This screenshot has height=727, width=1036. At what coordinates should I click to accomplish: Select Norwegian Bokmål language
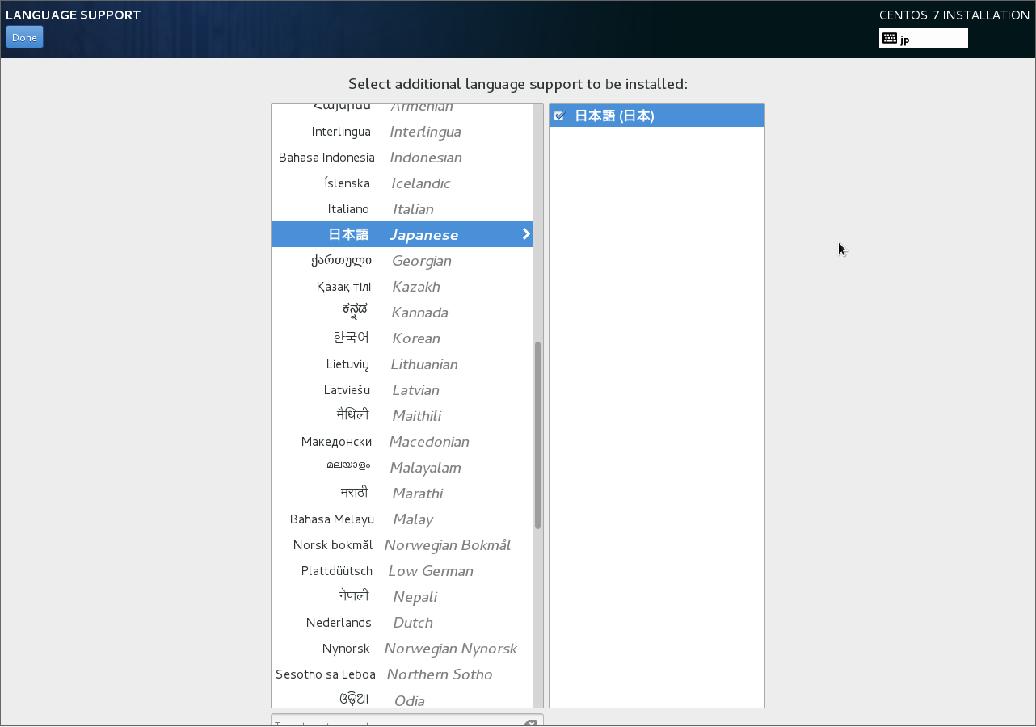click(402, 545)
